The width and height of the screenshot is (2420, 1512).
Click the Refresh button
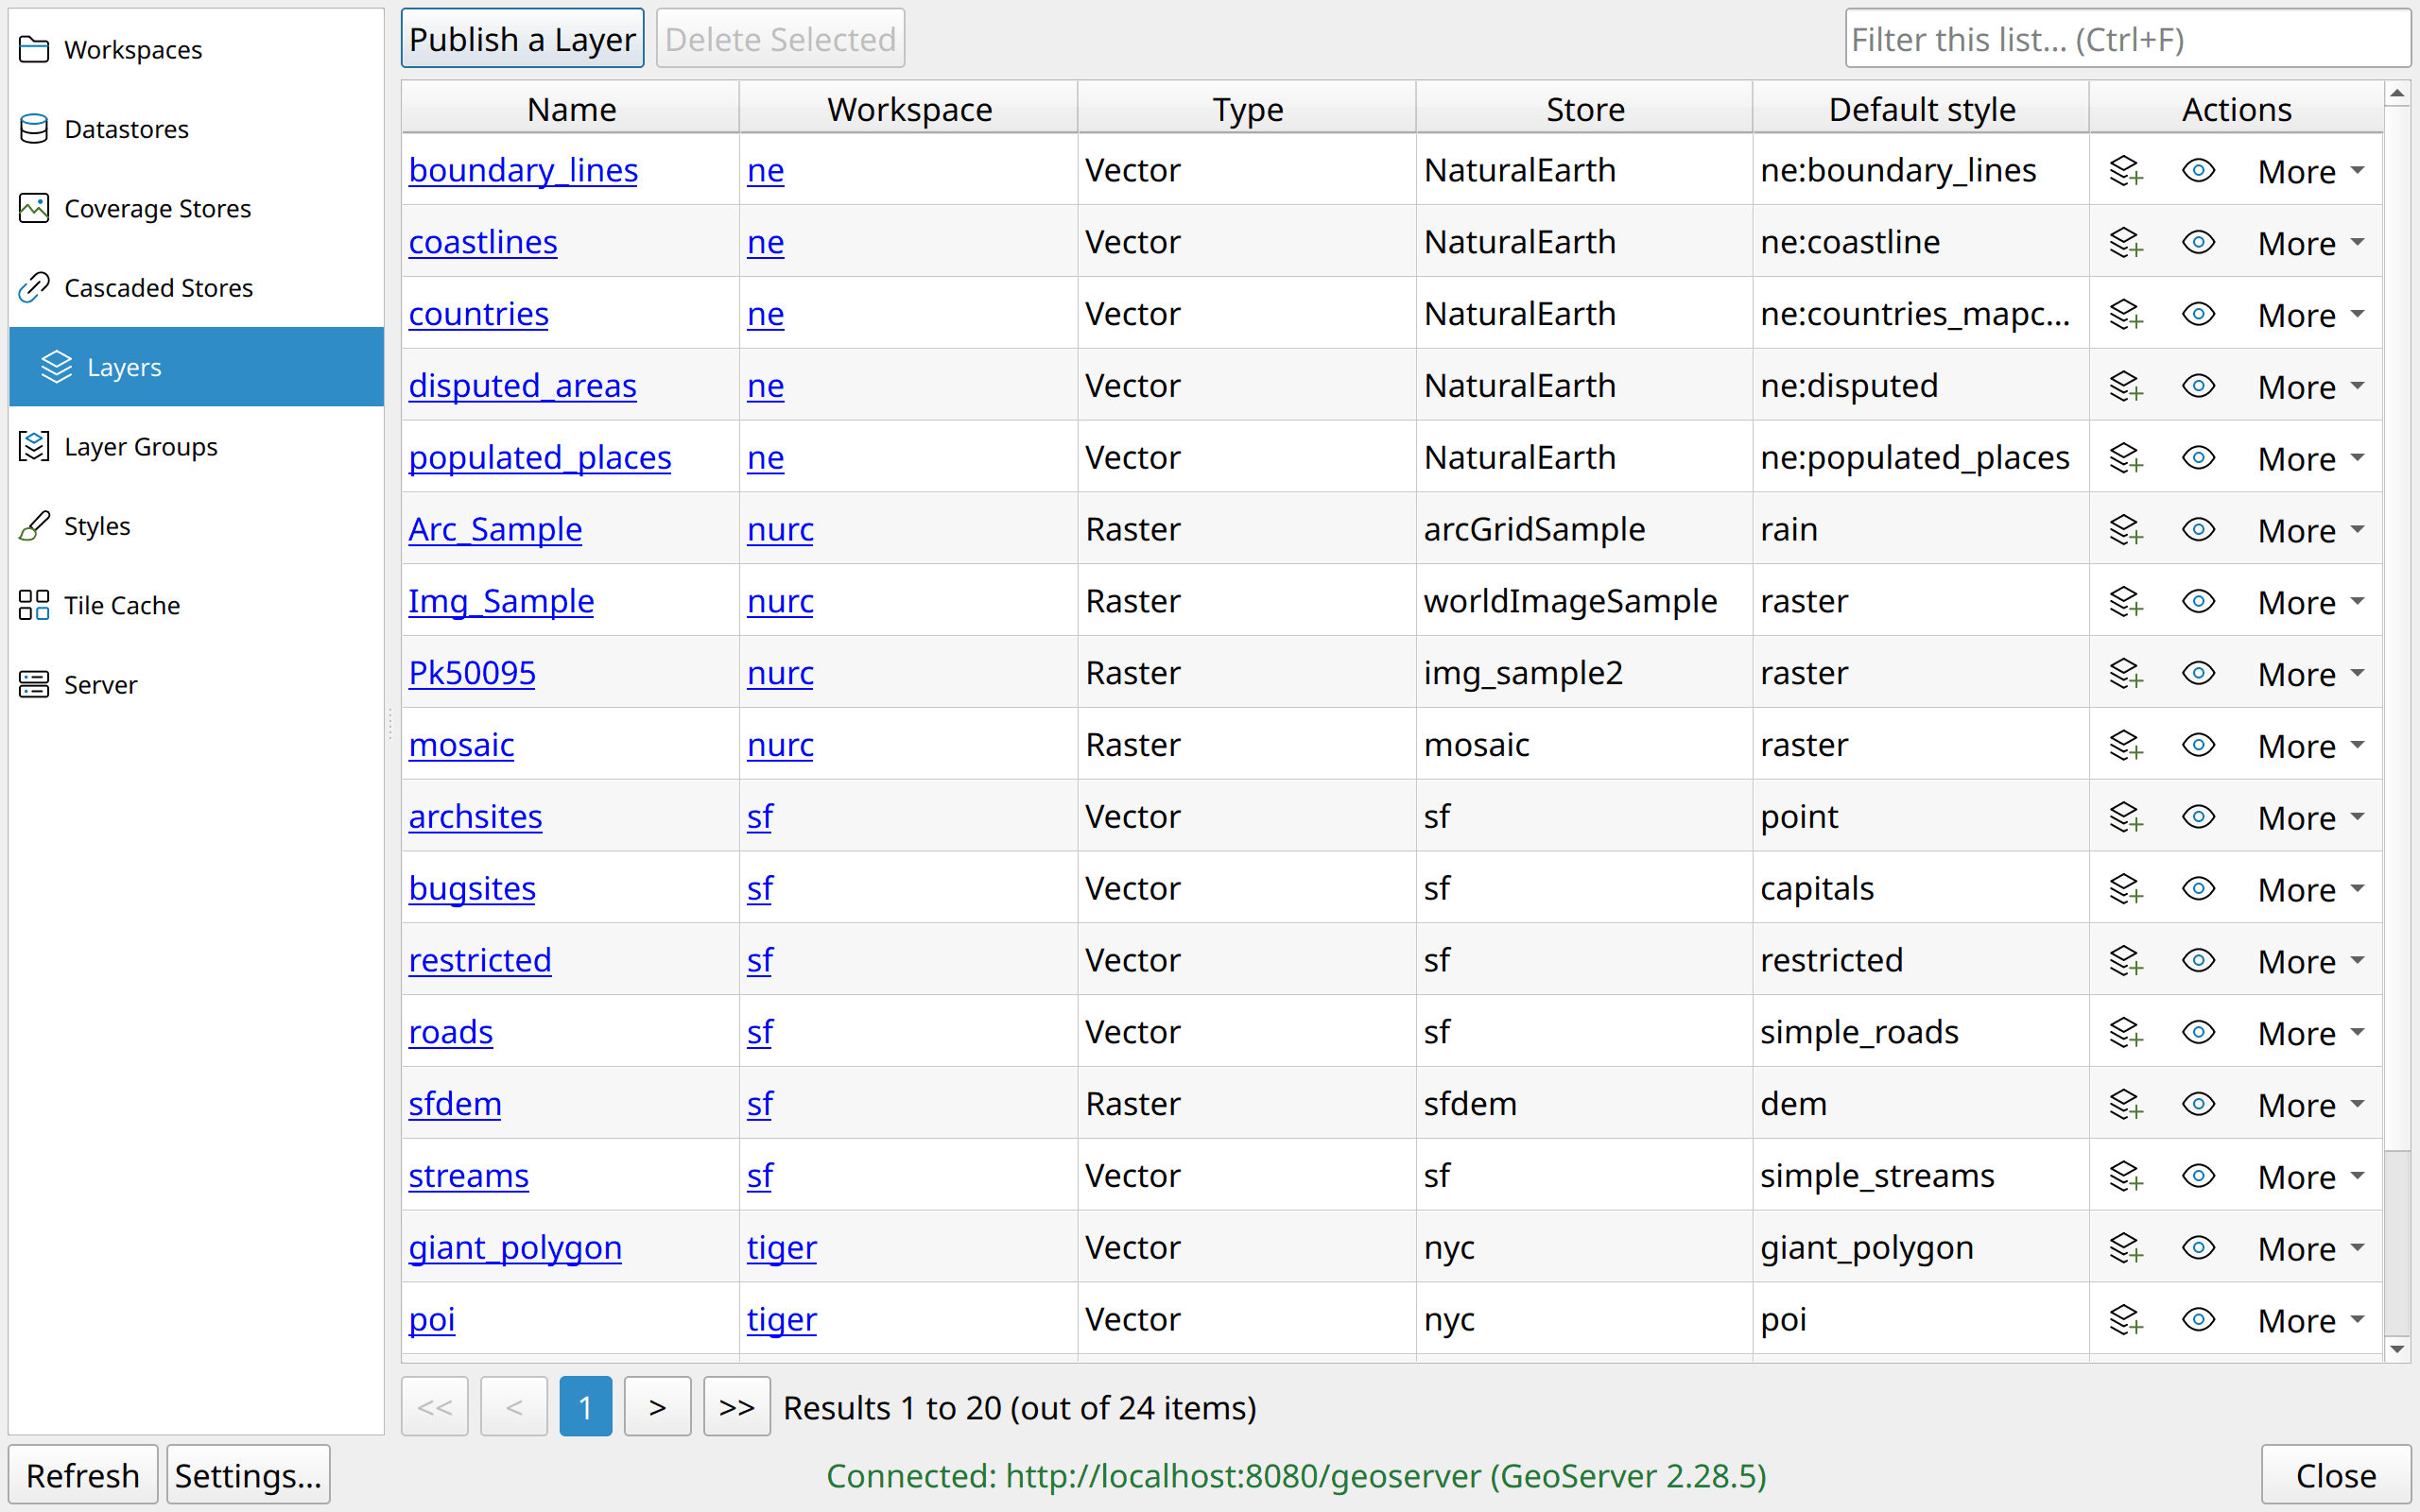(83, 1475)
